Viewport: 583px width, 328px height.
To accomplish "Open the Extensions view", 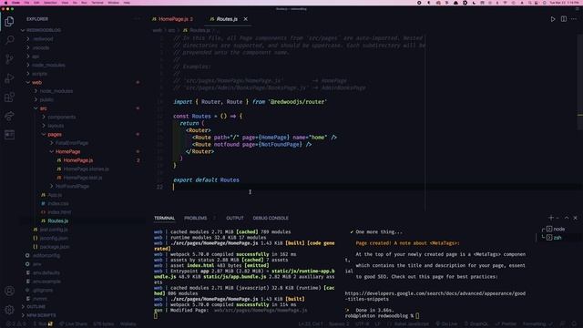I will point(10,97).
